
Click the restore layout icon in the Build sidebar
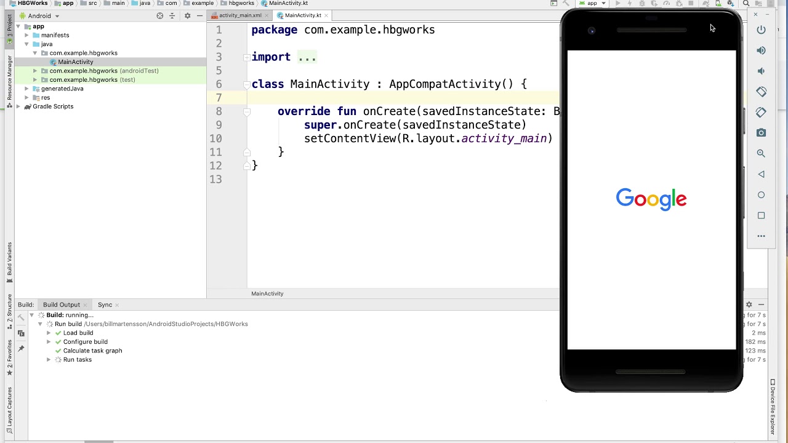(x=21, y=333)
